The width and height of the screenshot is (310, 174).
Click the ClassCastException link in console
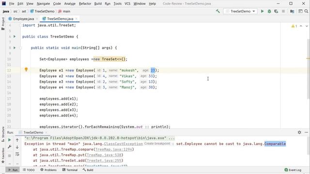click(123, 144)
